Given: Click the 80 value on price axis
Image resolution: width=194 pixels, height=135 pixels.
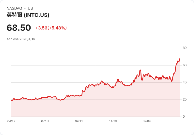Looking at the screenshot, I should (x=185, y=48).
